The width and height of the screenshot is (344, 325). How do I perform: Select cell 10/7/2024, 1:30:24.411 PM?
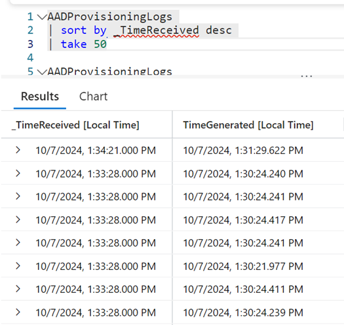point(243,289)
